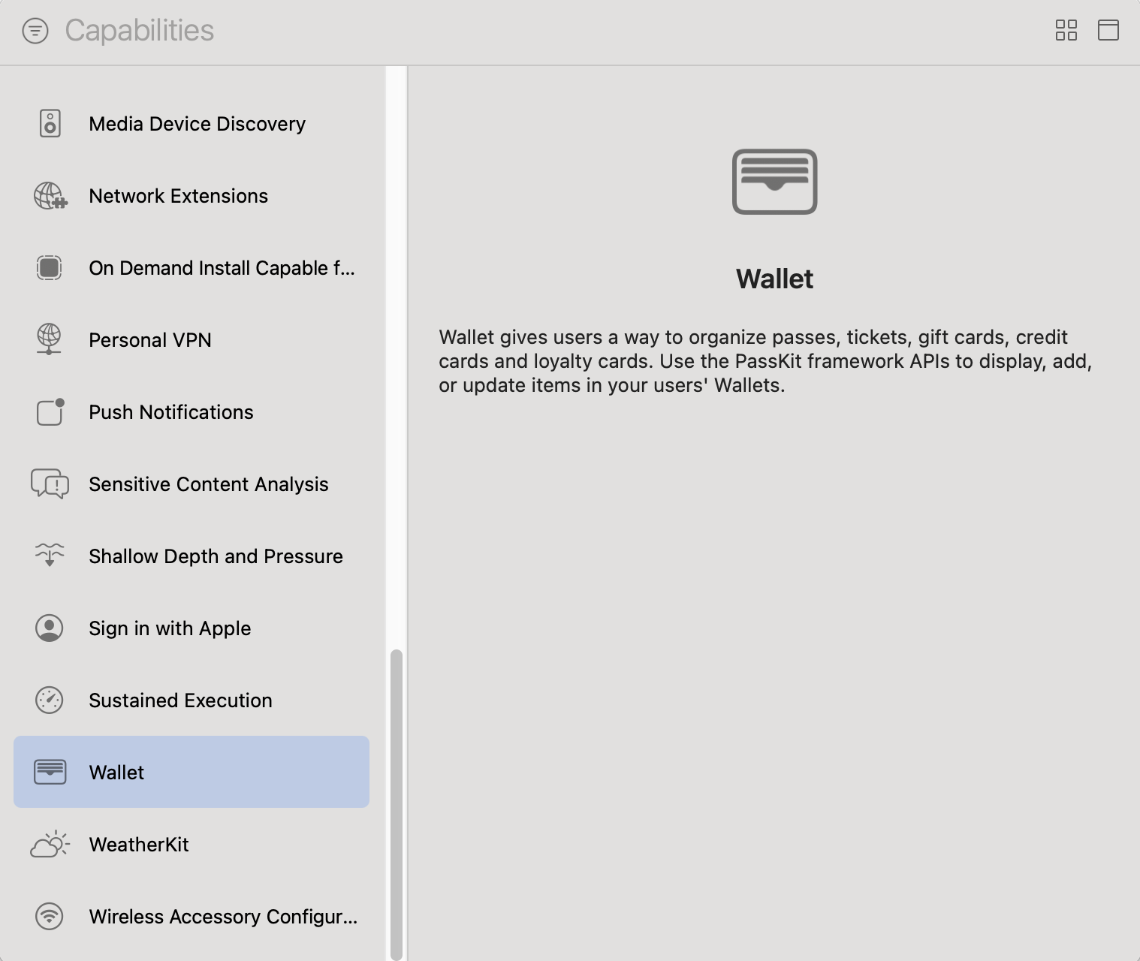This screenshot has width=1140, height=961.
Task: Click the Wireless Accessory Configuration wifi icon
Action: [x=50, y=917]
